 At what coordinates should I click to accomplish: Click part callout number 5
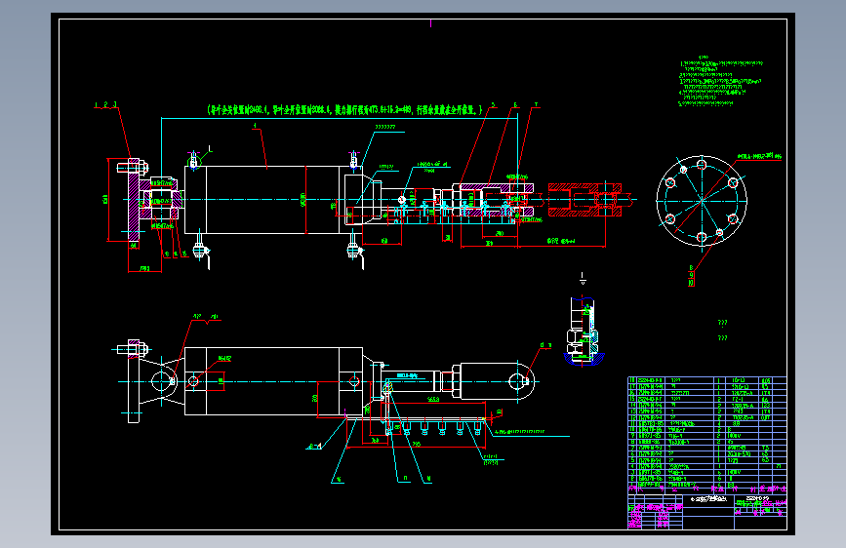[x=493, y=105]
